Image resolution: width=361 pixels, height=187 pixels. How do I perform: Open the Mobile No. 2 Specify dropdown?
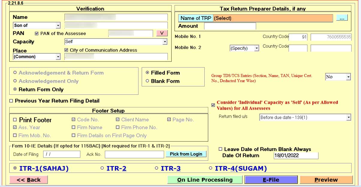(x=256, y=48)
